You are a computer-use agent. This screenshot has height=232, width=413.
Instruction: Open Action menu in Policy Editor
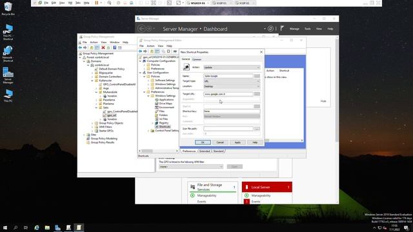(150, 46)
